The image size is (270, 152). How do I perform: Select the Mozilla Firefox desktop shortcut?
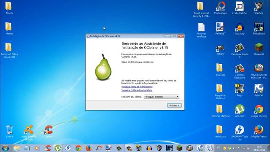coord(259,132)
